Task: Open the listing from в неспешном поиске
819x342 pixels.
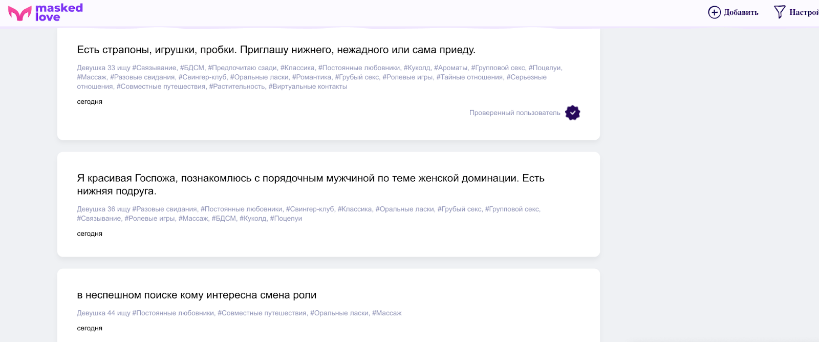Action: (x=197, y=295)
